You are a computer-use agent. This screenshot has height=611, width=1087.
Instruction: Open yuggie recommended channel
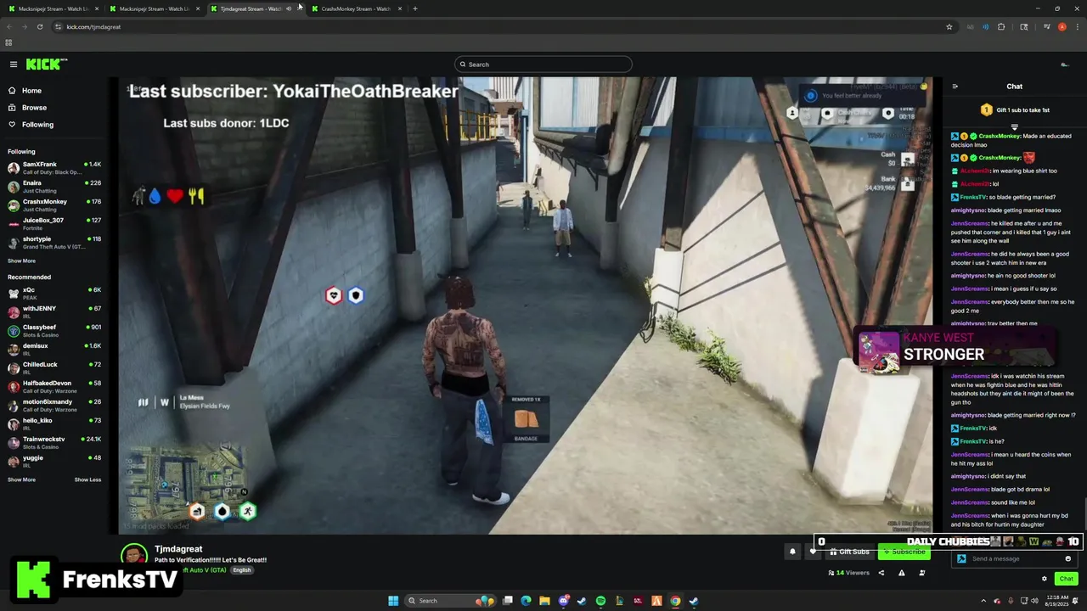(x=54, y=462)
